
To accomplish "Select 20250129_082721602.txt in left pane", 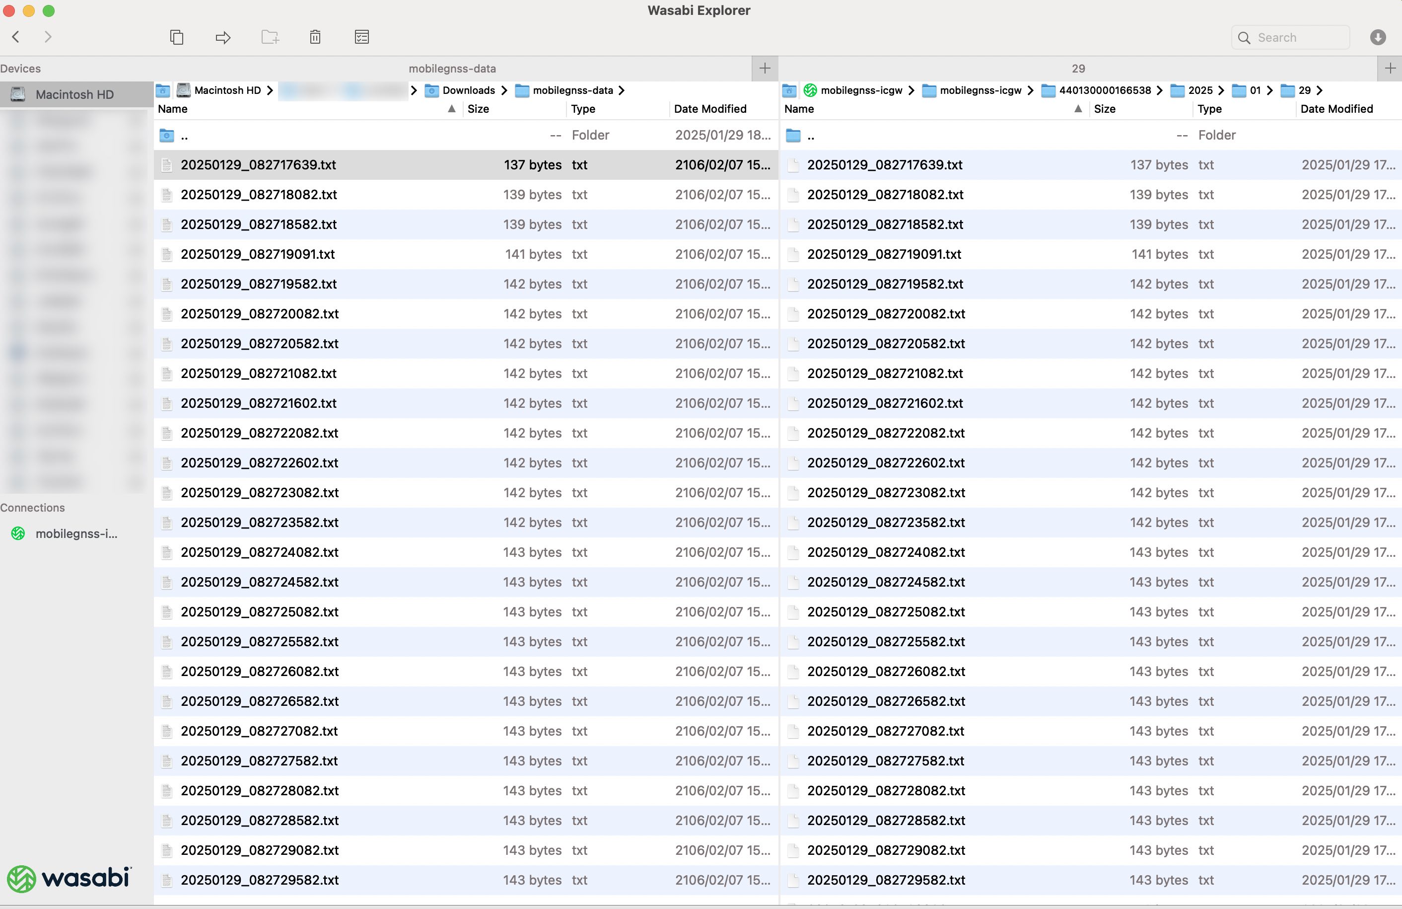I will pos(466,403).
